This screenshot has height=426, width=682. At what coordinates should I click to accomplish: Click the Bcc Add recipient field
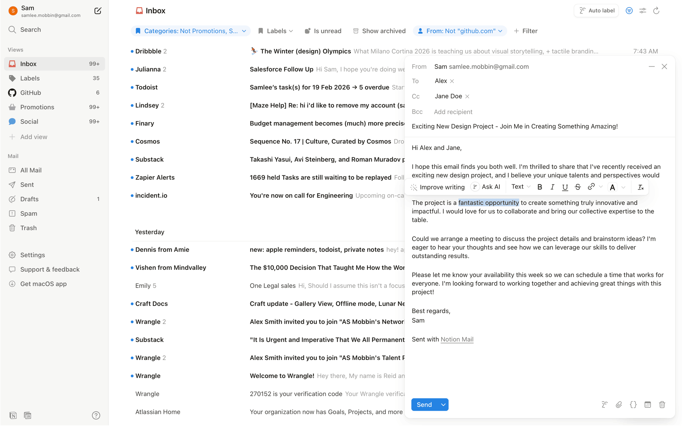point(453,112)
